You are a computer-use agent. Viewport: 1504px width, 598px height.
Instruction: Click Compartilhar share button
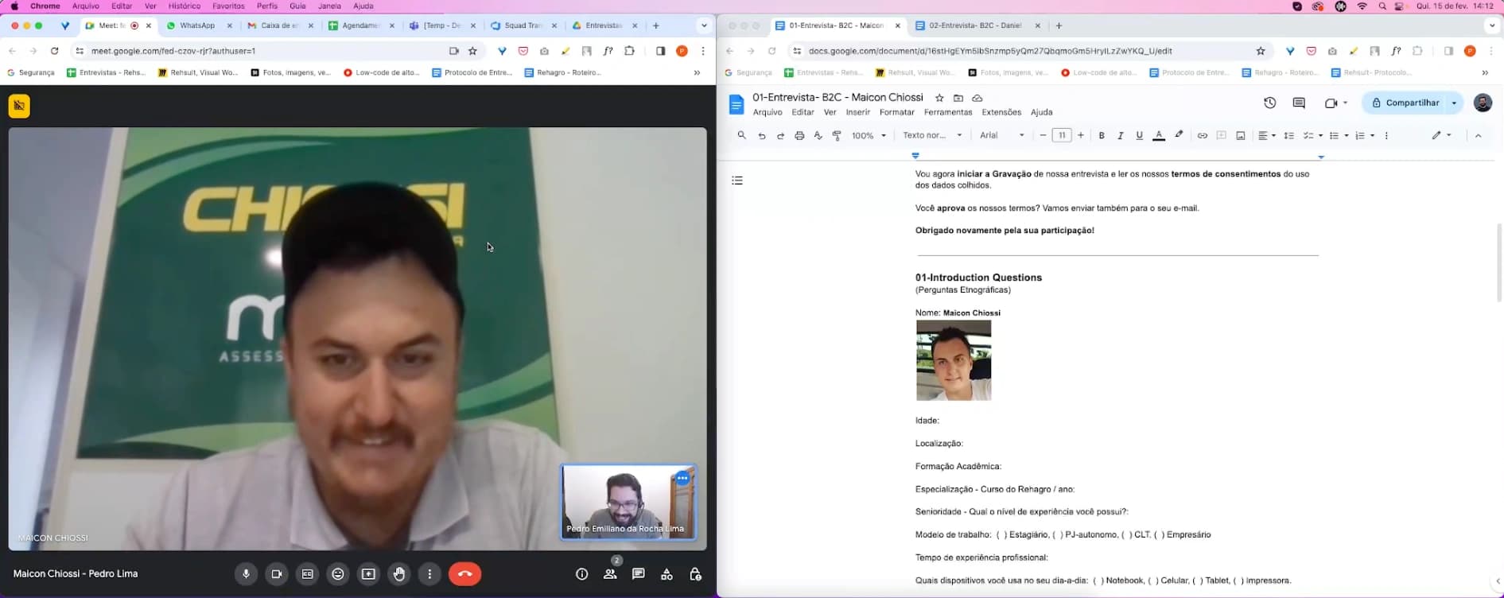(1405, 103)
